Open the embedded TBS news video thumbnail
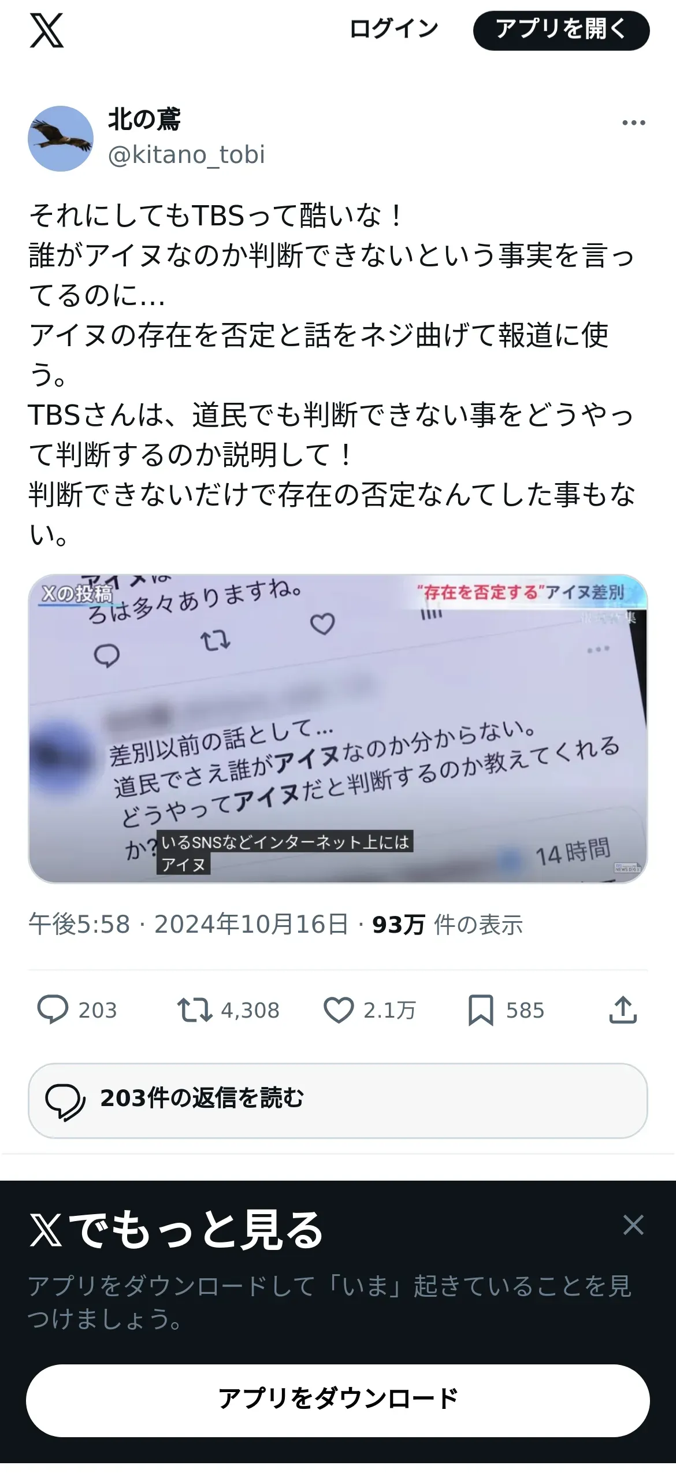This screenshot has width=676, height=1484. point(338,729)
